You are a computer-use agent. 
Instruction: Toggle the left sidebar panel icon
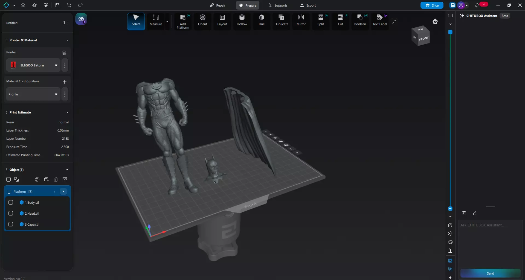click(x=65, y=23)
